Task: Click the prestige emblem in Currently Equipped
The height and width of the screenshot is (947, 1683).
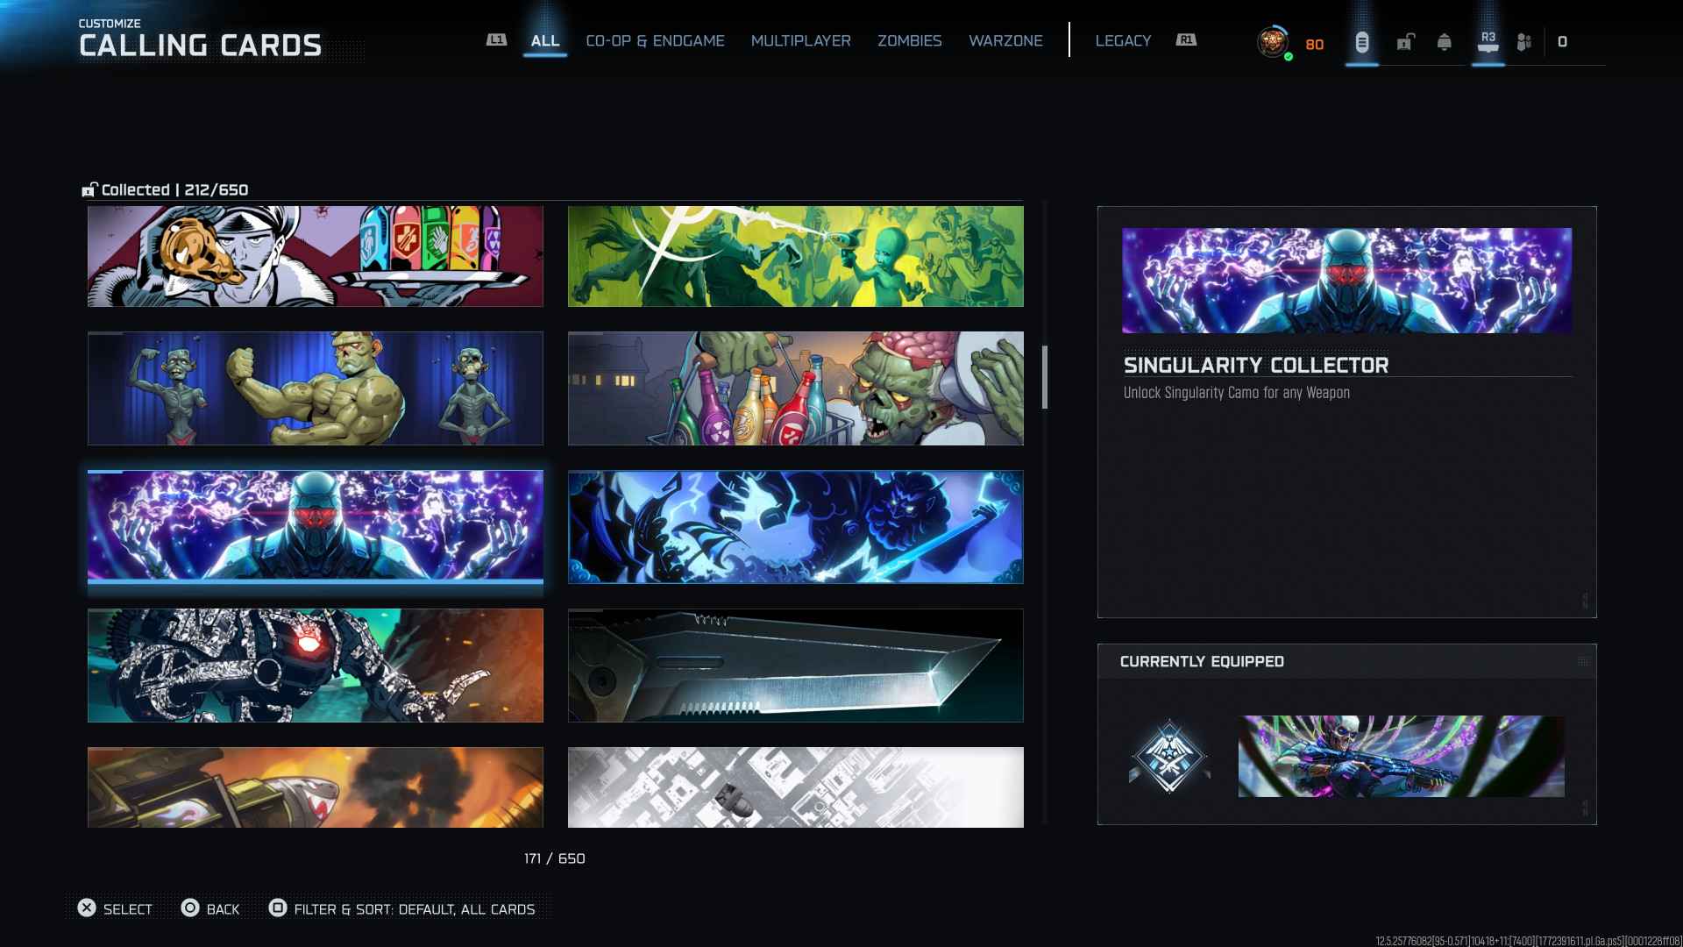Action: click(x=1169, y=756)
